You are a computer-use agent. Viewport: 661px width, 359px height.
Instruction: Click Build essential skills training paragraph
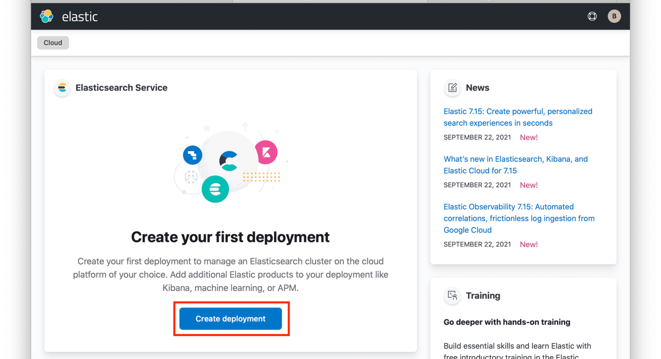coord(517,351)
